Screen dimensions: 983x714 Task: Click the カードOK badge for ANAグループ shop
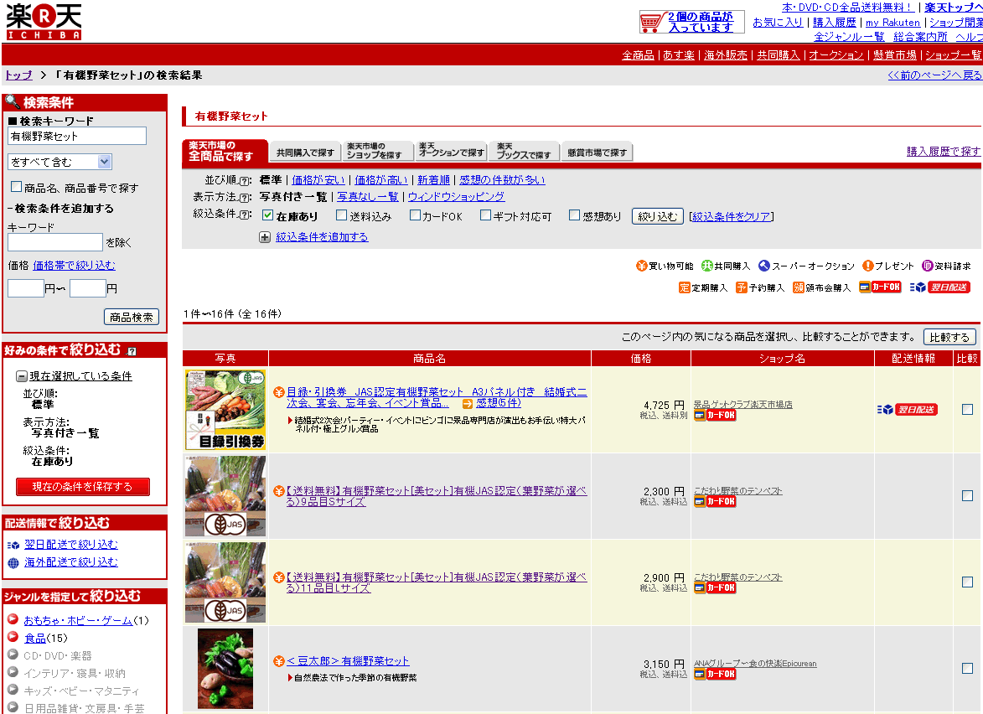[x=715, y=675]
